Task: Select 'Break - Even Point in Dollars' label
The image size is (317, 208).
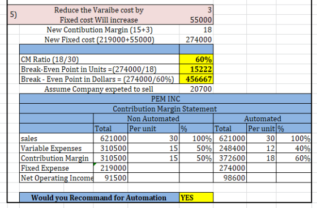Action: coord(99,79)
